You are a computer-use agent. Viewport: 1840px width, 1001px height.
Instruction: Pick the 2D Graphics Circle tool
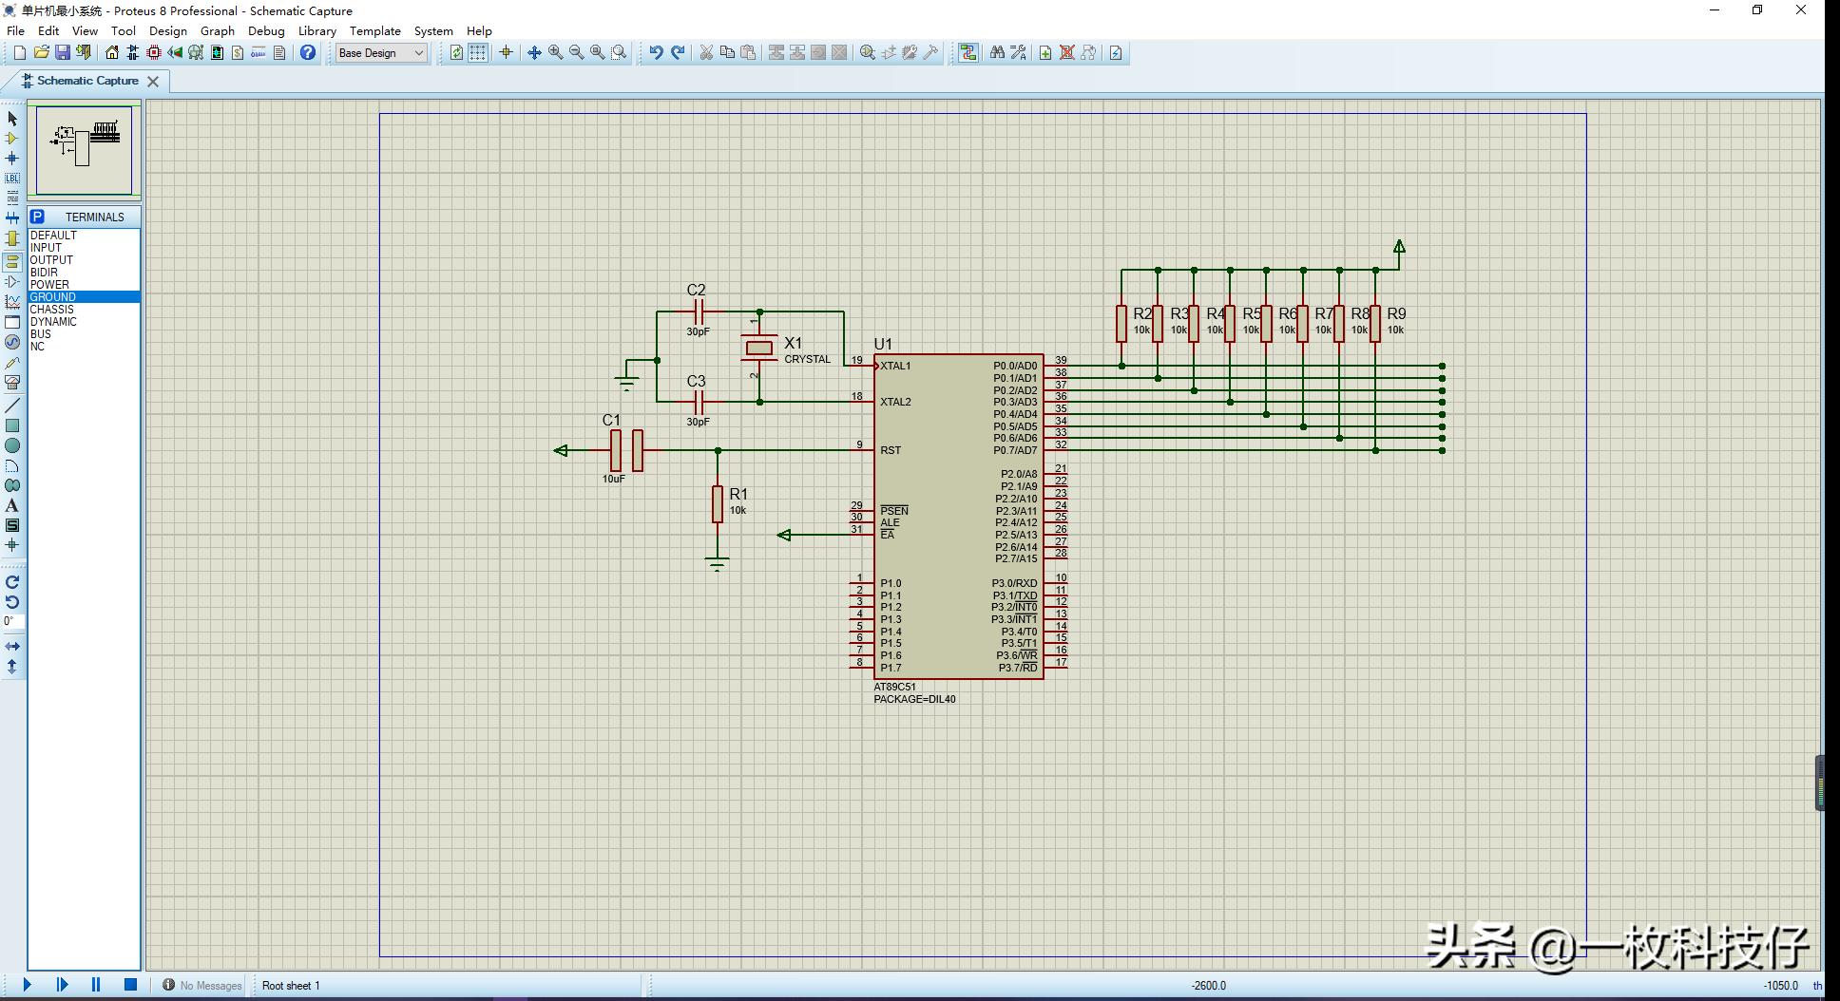12,445
